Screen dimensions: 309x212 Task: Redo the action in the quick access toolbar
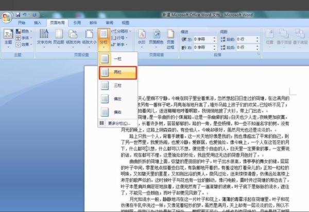click(35, 15)
